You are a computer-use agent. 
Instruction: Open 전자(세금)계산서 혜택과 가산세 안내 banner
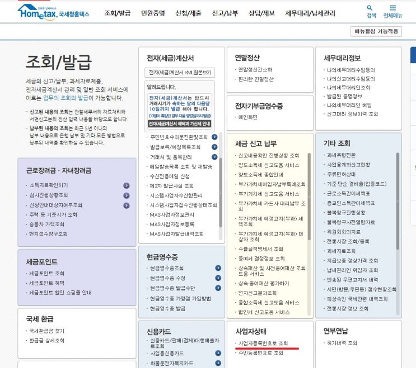[180, 123]
